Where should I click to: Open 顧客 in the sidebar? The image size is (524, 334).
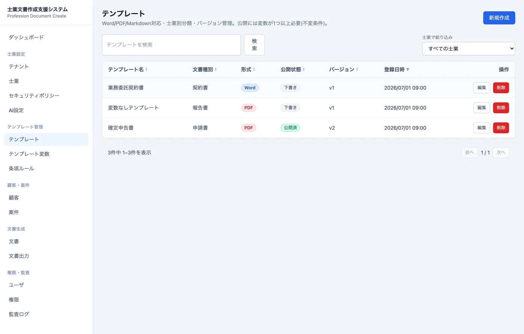coord(46,198)
